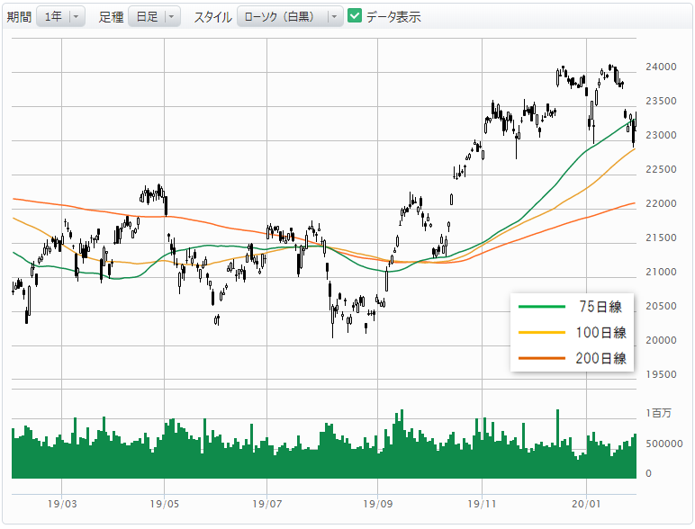The width and height of the screenshot is (695, 529).
Task: Click the 20500 price axis label
Action: pos(661,306)
